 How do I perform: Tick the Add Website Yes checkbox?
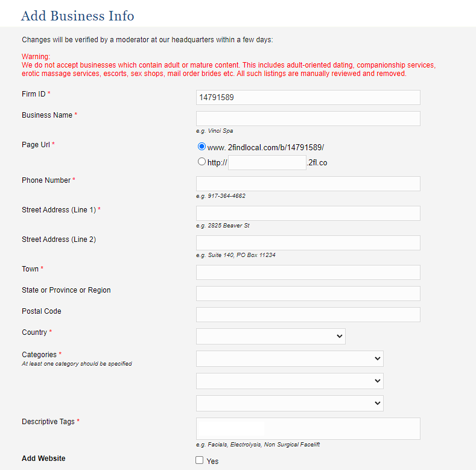200,460
